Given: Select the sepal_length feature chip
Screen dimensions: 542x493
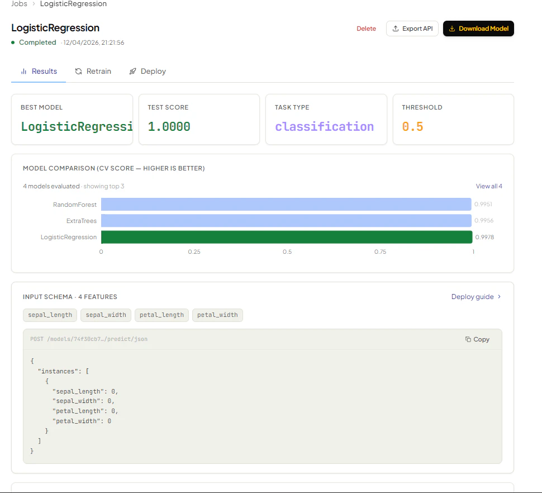Looking at the screenshot, I should 50,315.
